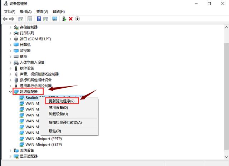Click the vertical scrollbar thumb
The width and height of the screenshot is (229, 166).
click(x=226, y=96)
